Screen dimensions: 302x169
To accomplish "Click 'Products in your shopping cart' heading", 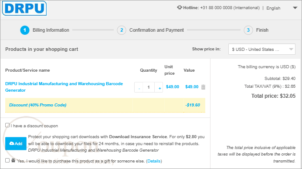I will click(41, 49).
